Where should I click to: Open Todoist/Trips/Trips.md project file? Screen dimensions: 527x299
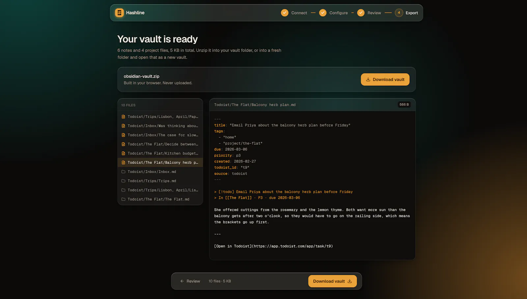(x=160, y=181)
